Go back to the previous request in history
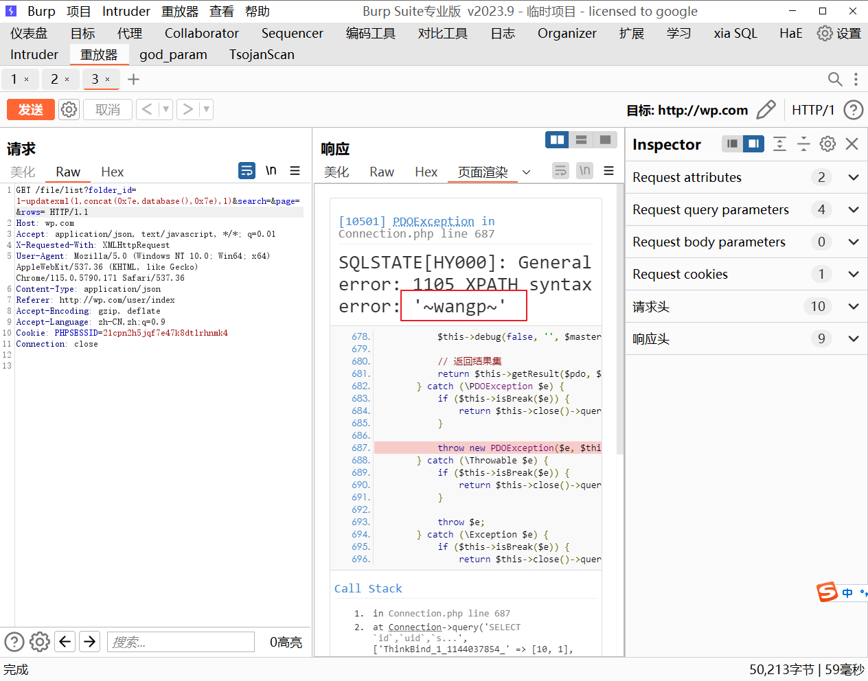Viewport: 868px width, 681px height. tap(147, 109)
